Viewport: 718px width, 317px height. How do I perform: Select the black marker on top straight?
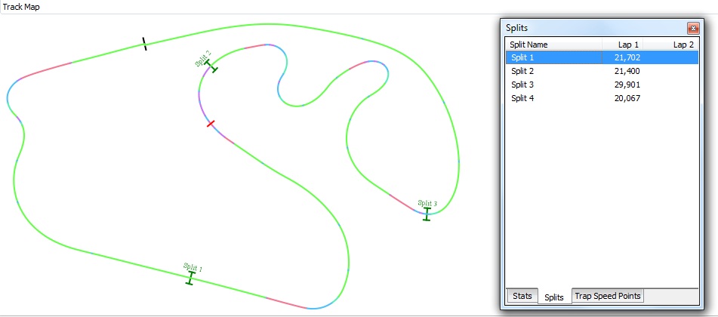[x=143, y=44]
